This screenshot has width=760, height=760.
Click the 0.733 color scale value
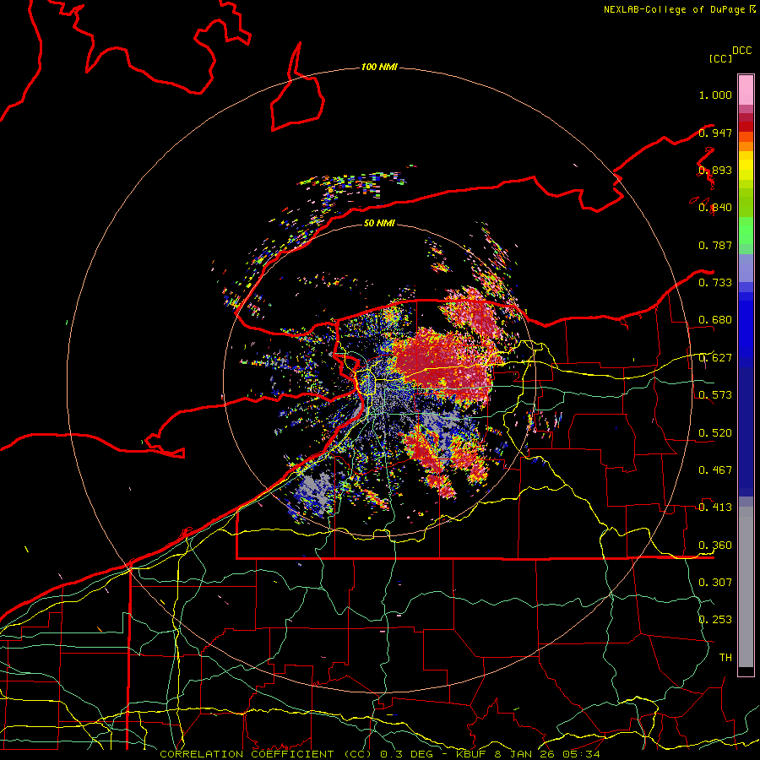click(715, 283)
